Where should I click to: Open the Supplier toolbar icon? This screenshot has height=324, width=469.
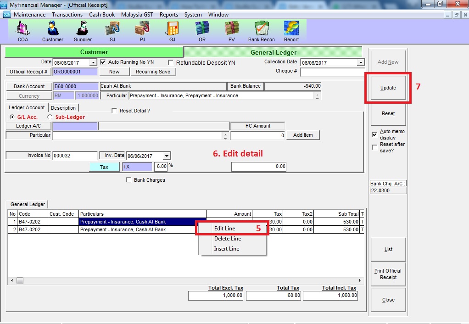coord(83,30)
